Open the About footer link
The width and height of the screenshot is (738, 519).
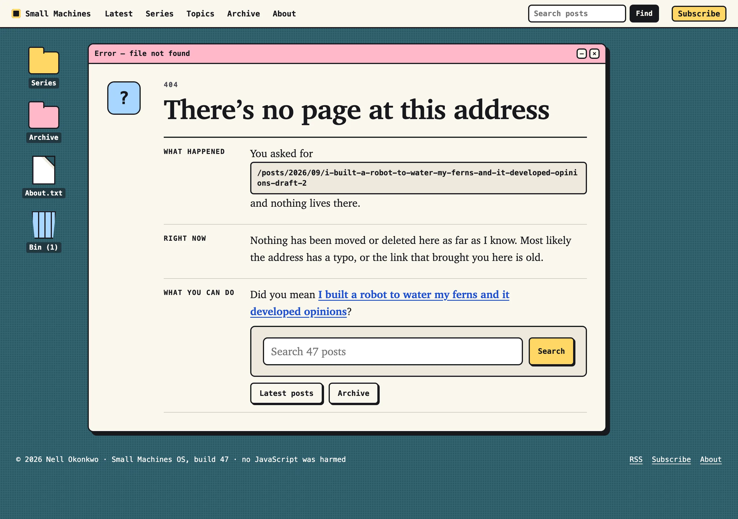pos(711,459)
